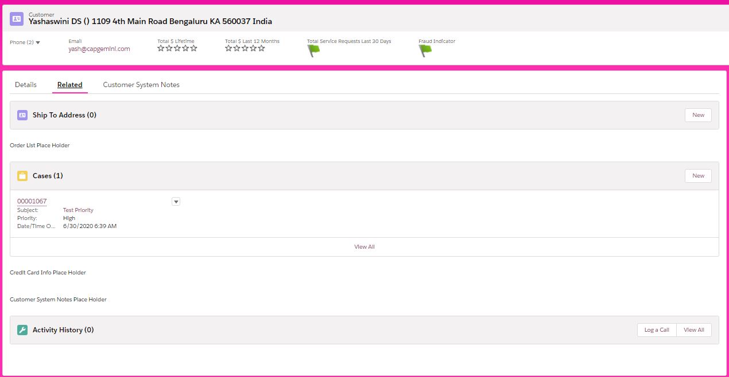This screenshot has width=729, height=377.
Task: Click the Activity History wrench icon
Action: click(x=22, y=330)
